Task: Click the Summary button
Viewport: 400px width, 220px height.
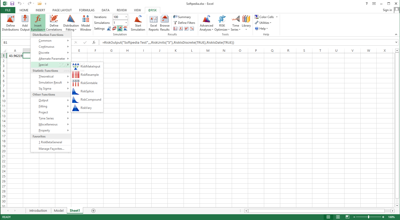Action: [x=182, y=17]
